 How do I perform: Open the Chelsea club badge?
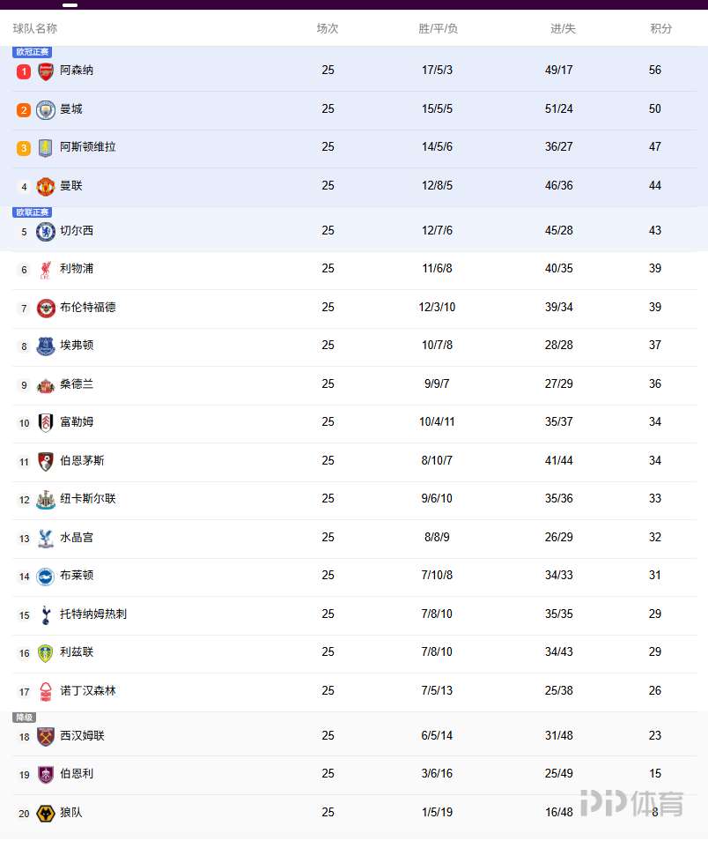pos(46,232)
